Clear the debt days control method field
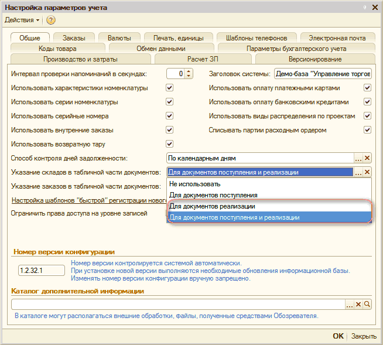 367,158
